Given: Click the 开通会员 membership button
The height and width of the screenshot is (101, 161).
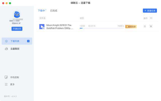Looking at the screenshot, I should click(x=17, y=29).
